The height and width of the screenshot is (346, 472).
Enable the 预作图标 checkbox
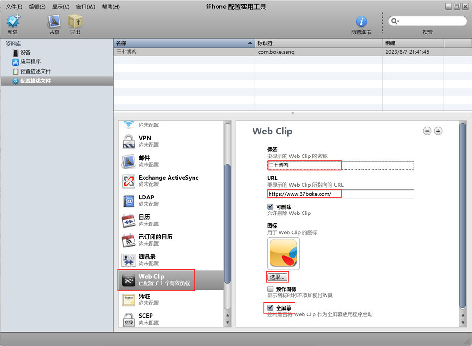coord(270,288)
